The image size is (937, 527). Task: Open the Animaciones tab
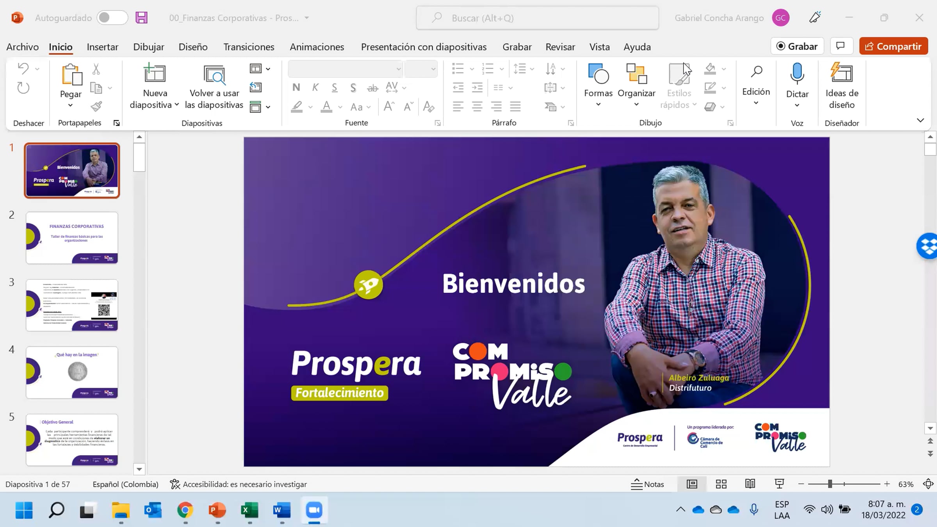(317, 47)
